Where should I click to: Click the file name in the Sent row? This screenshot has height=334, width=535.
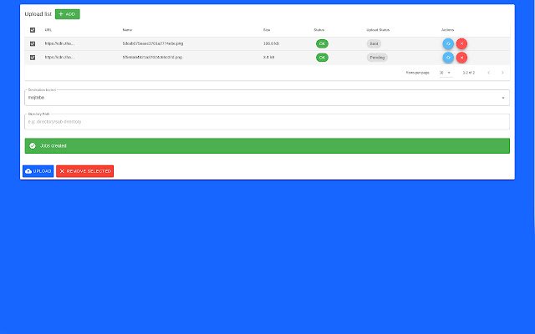(153, 43)
